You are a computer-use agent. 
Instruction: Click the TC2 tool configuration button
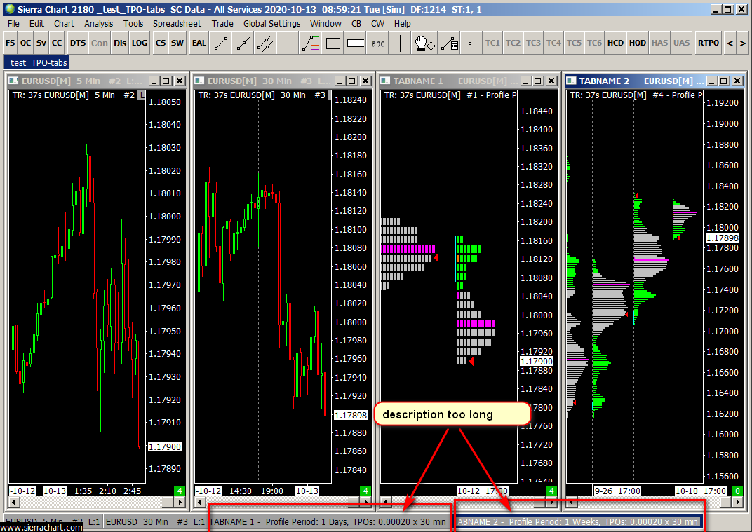(x=513, y=43)
